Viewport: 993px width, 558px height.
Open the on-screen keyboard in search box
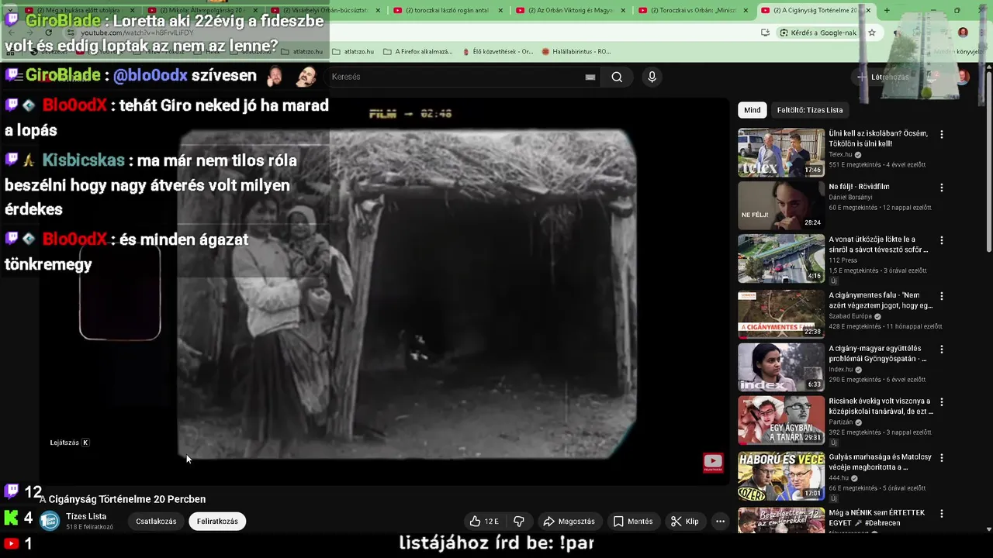point(590,77)
